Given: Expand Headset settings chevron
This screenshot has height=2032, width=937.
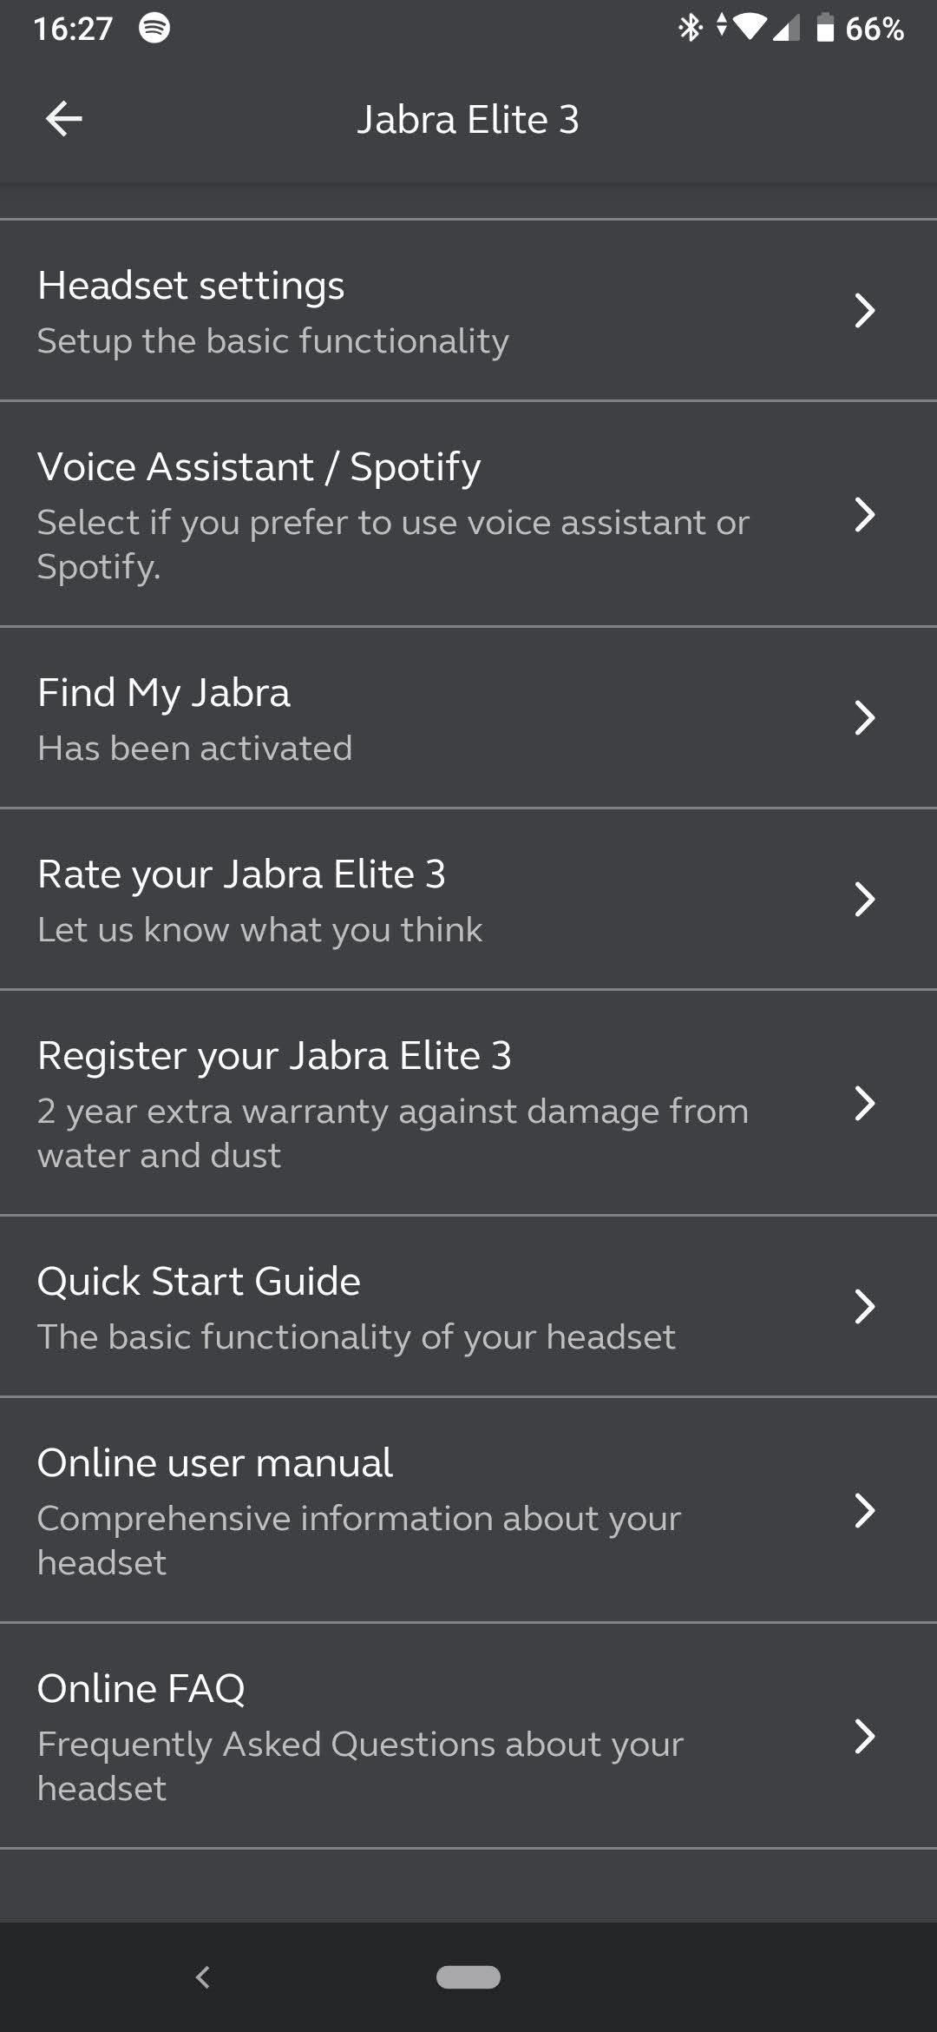Looking at the screenshot, I should point(864,311).
